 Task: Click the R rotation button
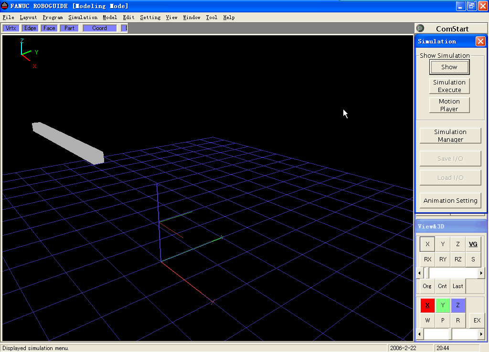click(458, 320)
